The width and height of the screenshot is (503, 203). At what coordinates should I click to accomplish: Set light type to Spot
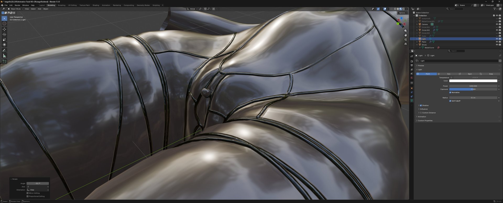pos(469,74)
